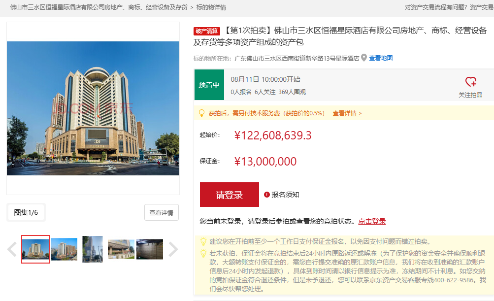The height and width of the screenshot is (301, 494).
Task: Select the third tall building thumbnail
Action: [93, 249]
